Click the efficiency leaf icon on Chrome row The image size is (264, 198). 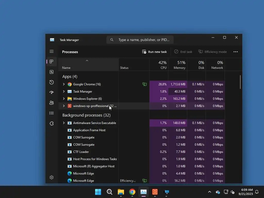[x=144, y=84]
